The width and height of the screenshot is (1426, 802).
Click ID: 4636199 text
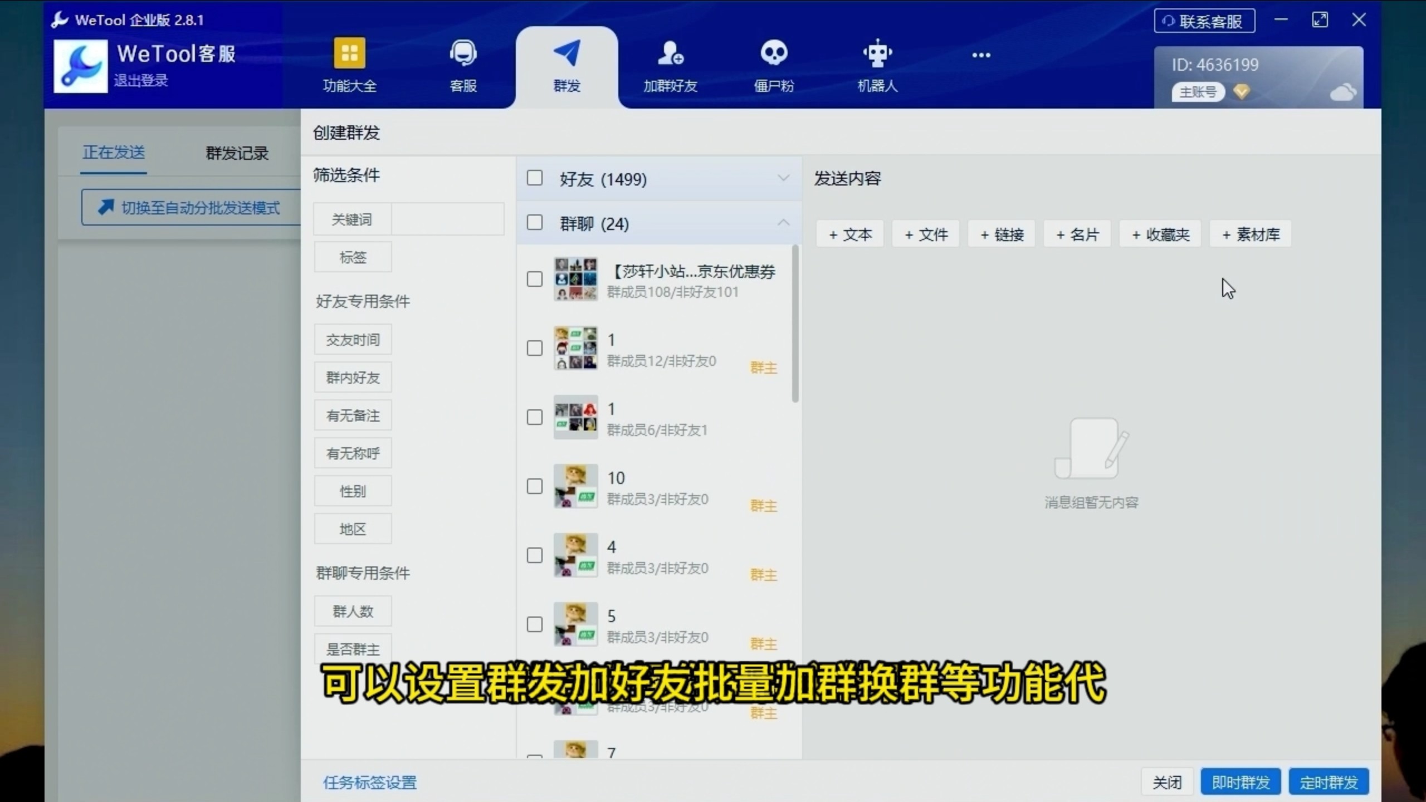pos(1215,65)
